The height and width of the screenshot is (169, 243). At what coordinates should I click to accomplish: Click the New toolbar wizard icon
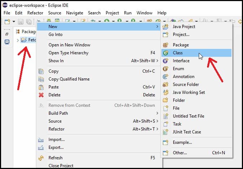point(7,22)
